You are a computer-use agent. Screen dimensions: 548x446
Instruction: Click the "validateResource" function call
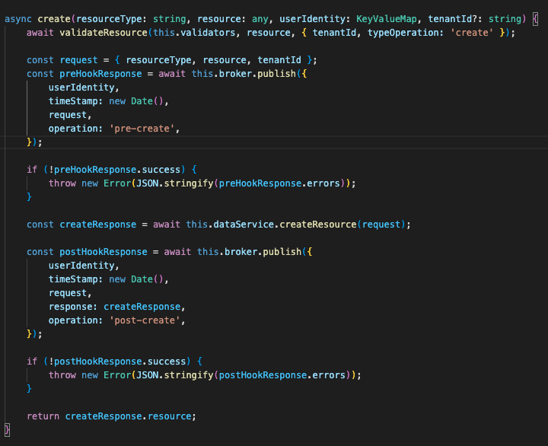104,33
